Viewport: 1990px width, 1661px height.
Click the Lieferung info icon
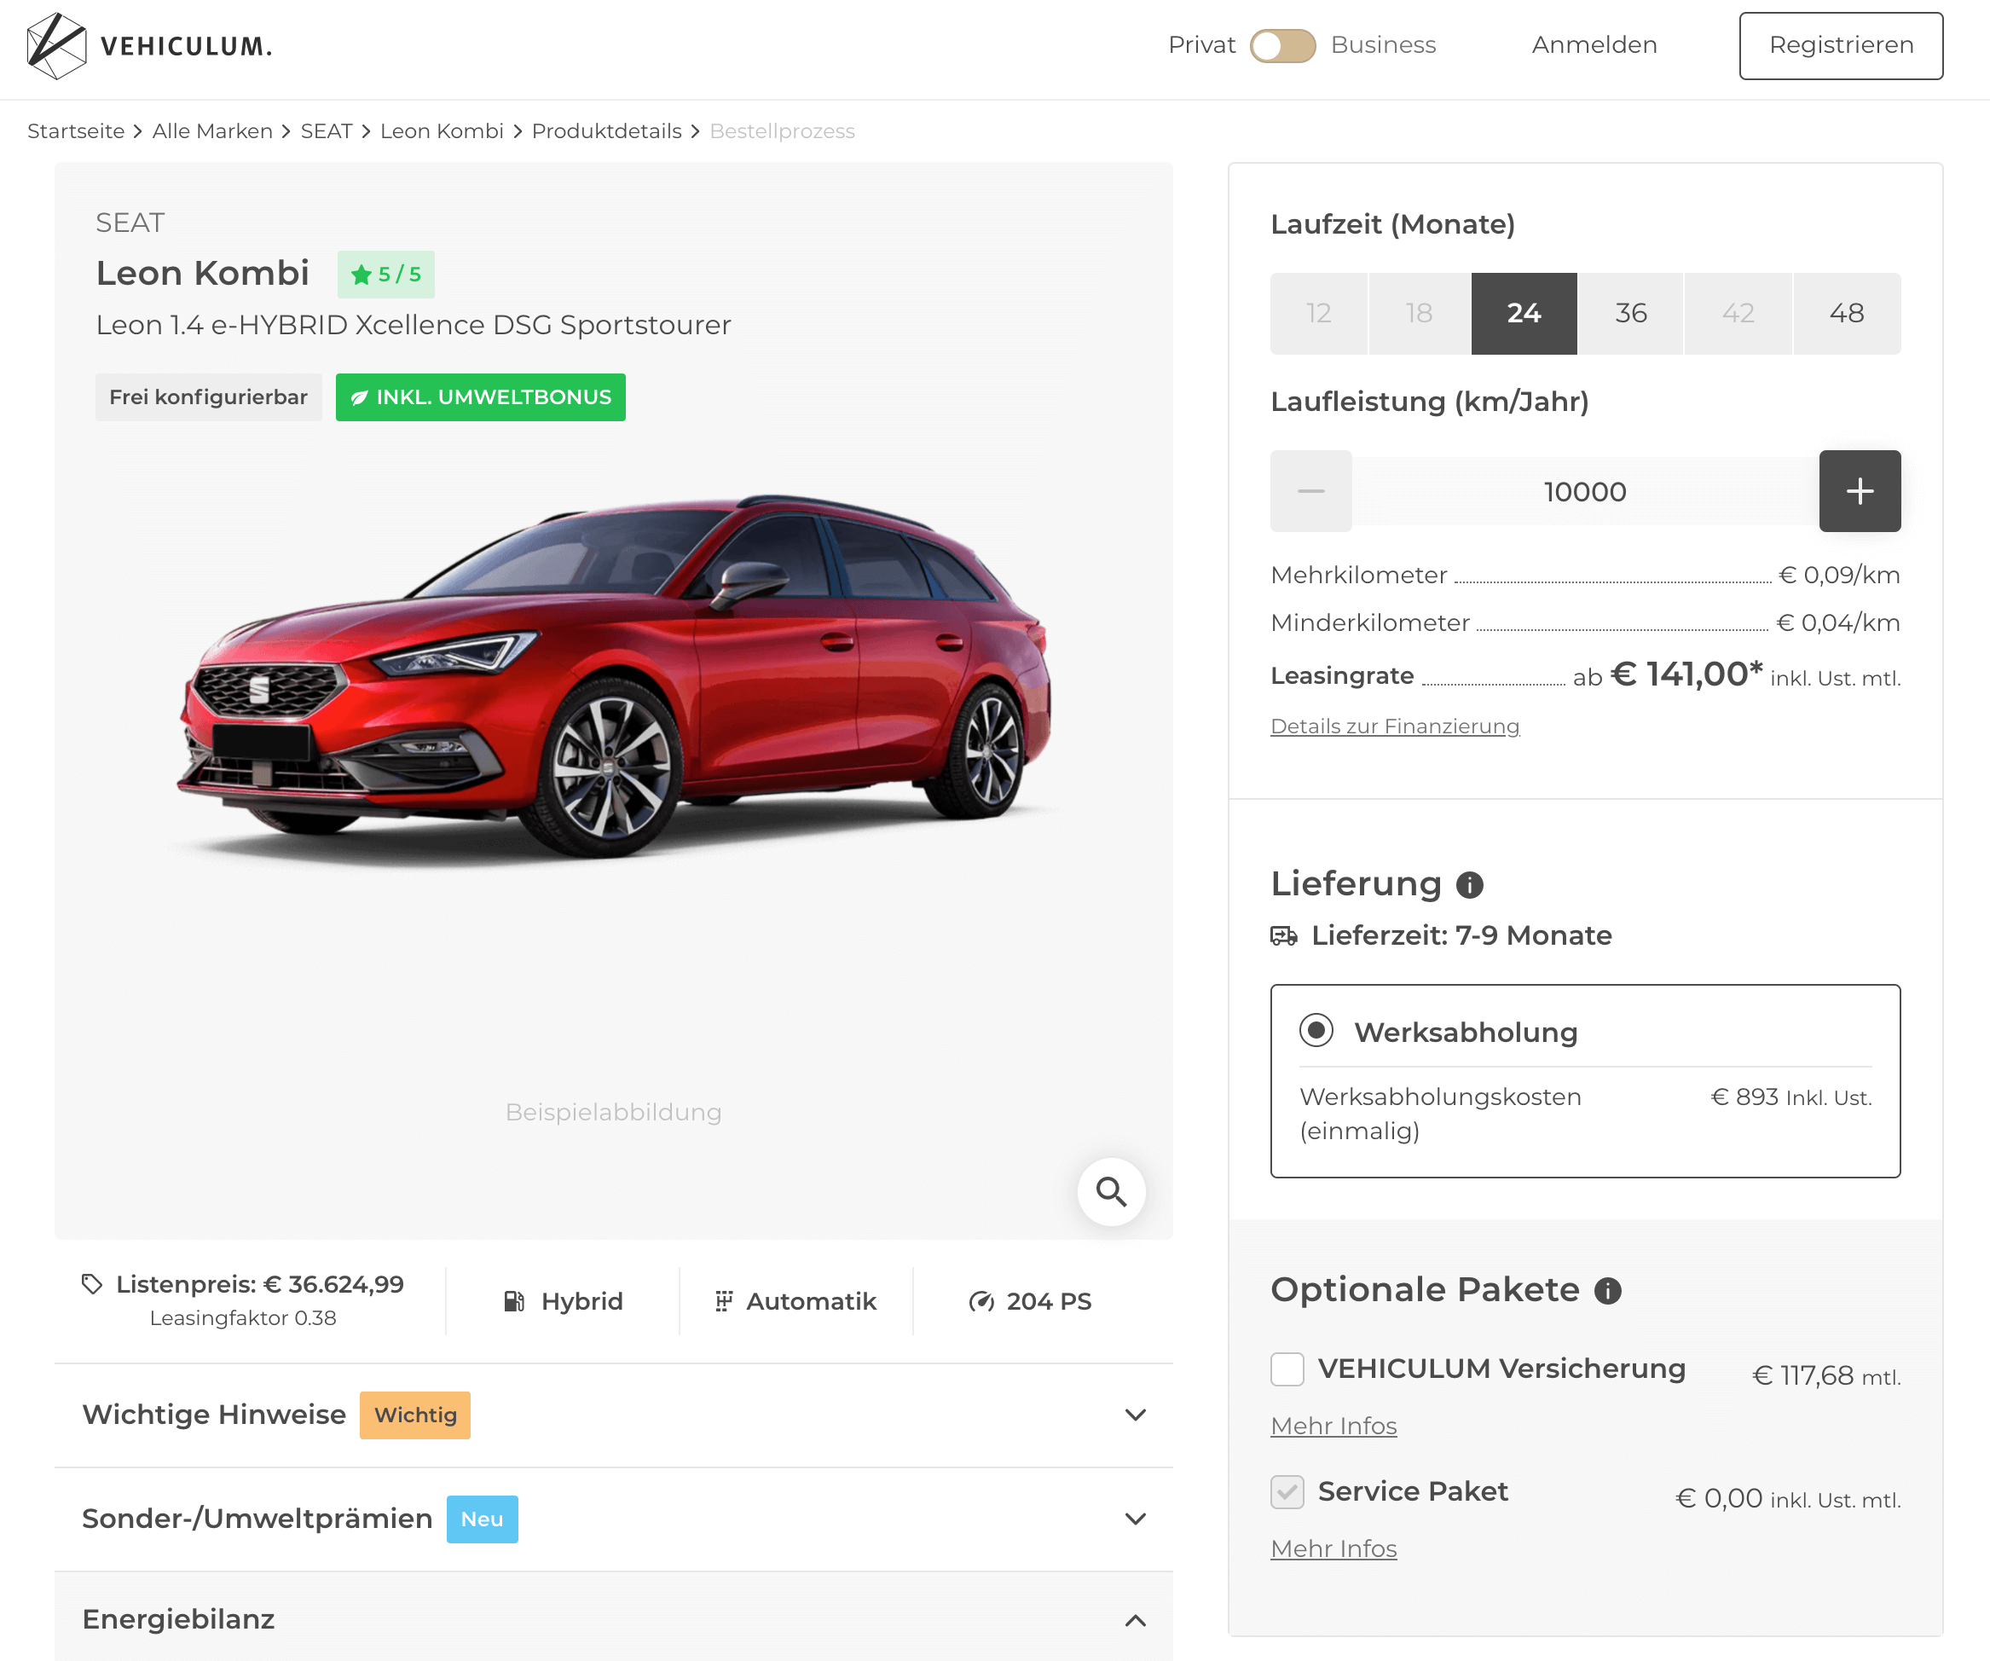click(1469, 885)
